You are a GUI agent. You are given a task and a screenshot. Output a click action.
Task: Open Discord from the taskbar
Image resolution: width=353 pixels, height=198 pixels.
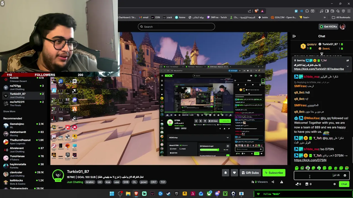217,194
